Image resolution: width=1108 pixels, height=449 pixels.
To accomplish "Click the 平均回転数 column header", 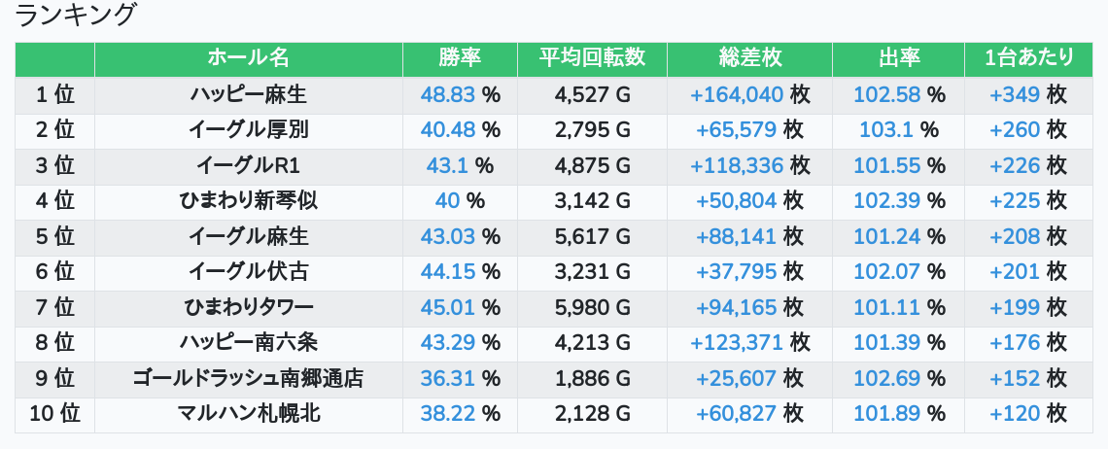I will point(592,58).
